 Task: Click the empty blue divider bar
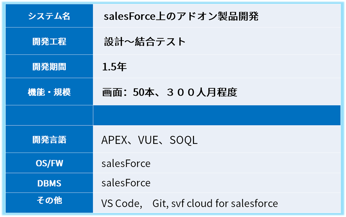(x=217, y=115)
